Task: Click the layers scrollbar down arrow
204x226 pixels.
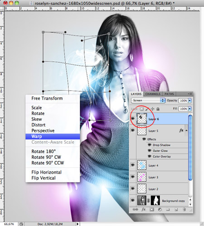Action: 190,204
